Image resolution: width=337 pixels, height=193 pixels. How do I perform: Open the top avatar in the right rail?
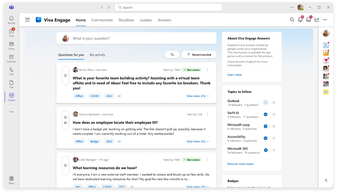(326, 33)
